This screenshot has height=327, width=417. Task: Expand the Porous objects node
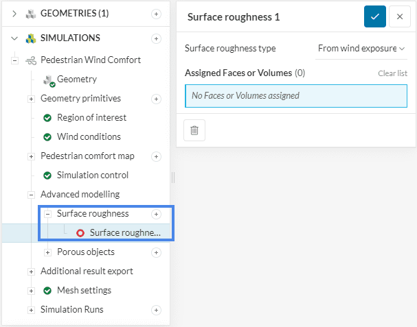coord(47,252)
